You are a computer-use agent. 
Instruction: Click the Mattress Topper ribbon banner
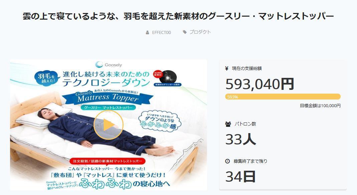(x=108, y=97)
